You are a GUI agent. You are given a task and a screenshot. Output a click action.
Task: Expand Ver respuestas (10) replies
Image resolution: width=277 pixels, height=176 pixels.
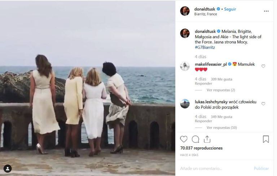pyautogui.click(x=221, y=128)
